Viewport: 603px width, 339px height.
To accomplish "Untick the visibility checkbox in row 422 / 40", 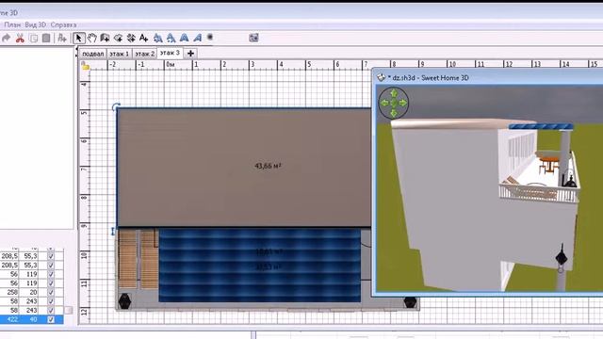I will [x=51, y=319].
